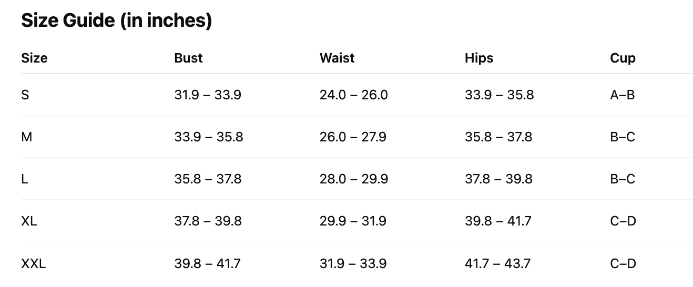Screen dimensions: 693x287
Task: Select hips value 41.7 – 43.7
Action: [498, 263]
